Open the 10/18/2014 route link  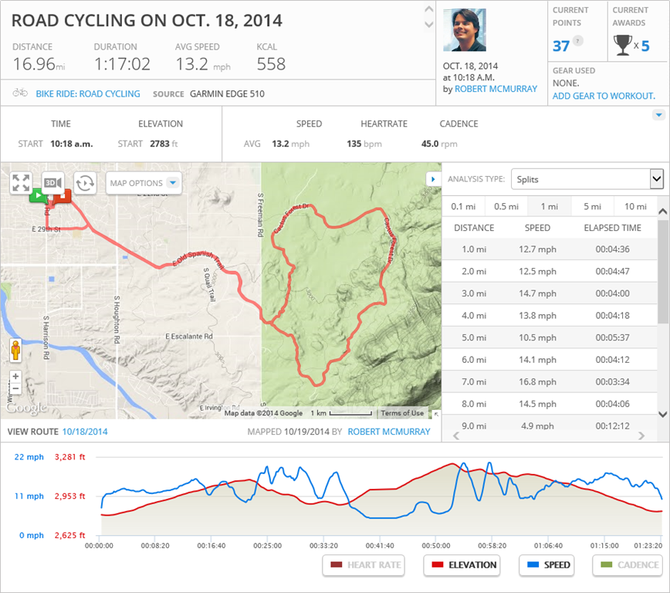pos(85,432)
